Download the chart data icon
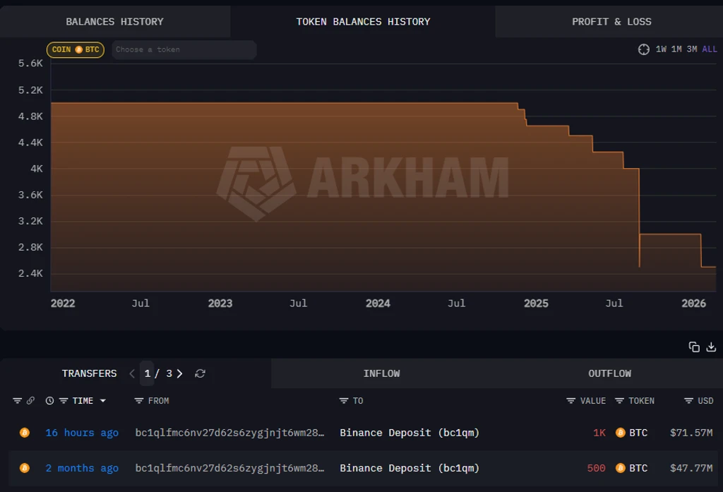The width and height of the screenshot is (723, 492). tap(711, 347)
